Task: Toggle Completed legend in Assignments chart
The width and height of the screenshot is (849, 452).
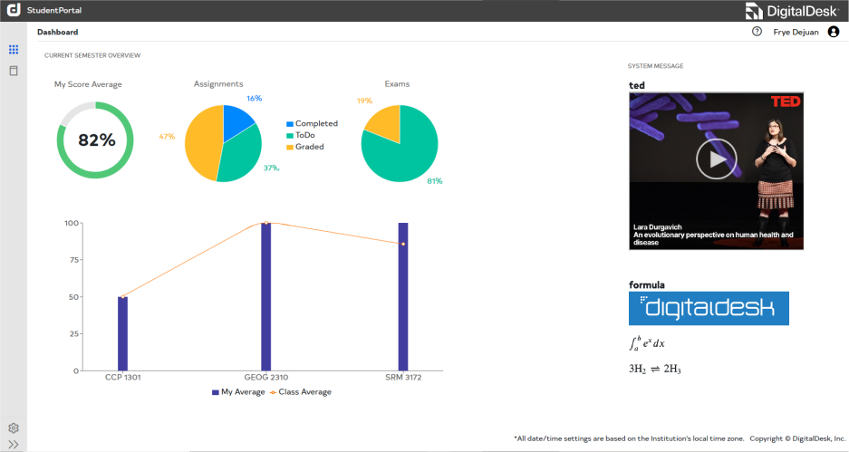Action: point(312,123)
